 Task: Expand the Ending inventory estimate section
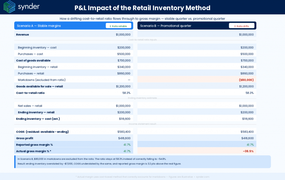click(x=142, y=98)
